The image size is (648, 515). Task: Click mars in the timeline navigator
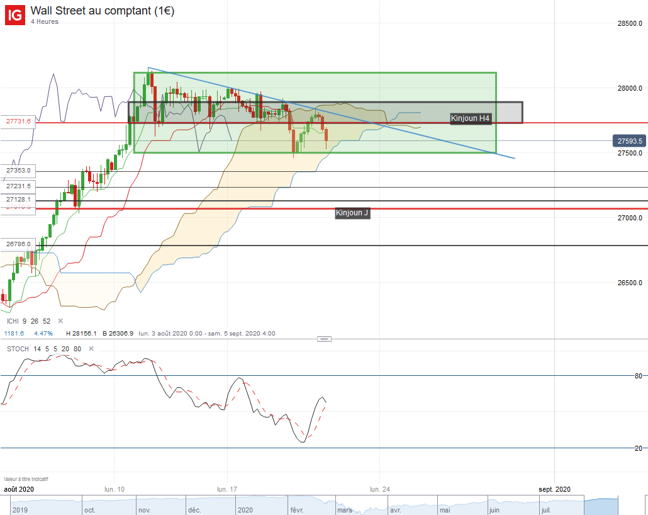[x=344, y=510]
